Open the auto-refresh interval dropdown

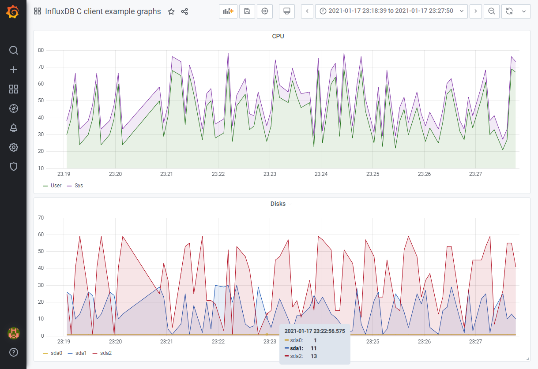point(523,11)
